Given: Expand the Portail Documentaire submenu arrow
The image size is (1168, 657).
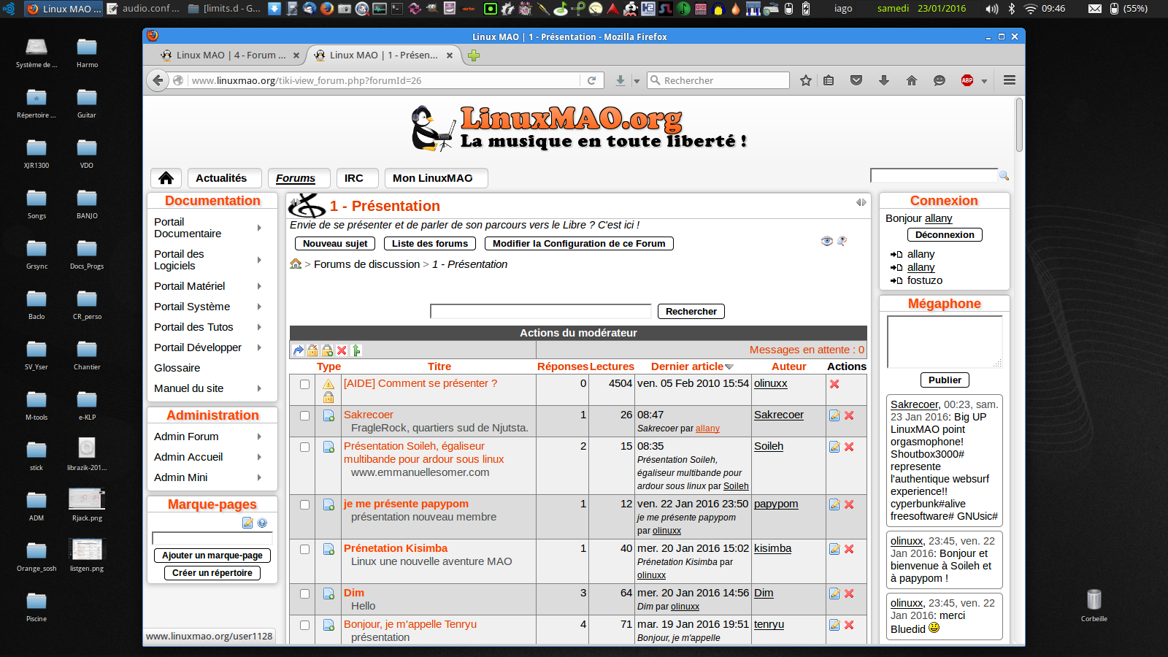Looking at the screenshot, I should (259, 228).
